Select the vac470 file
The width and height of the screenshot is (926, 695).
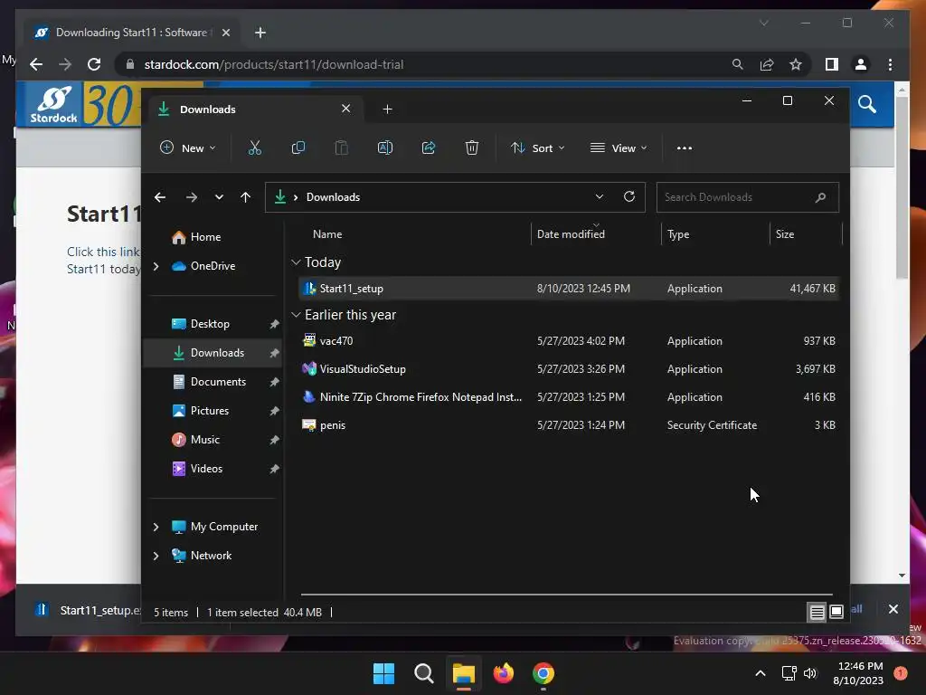(569, 341)
